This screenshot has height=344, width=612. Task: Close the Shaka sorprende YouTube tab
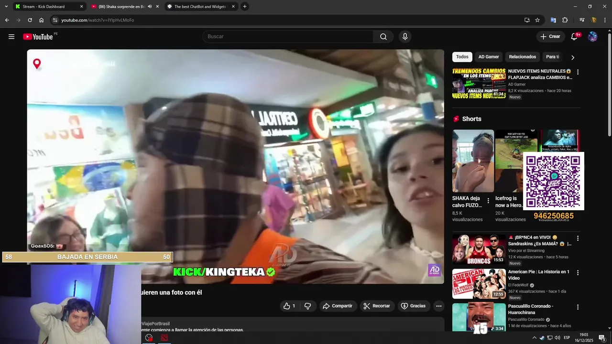pos(157,7)
